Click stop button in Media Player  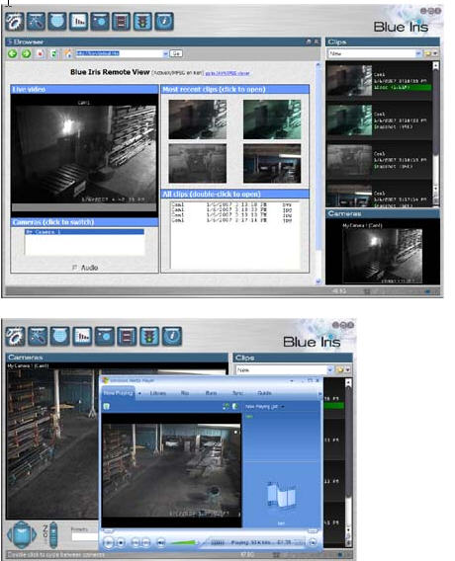click(x=121, y=543)
